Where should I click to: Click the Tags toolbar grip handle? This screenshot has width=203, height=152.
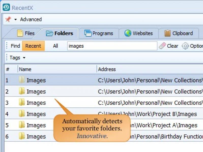[7, 58]
